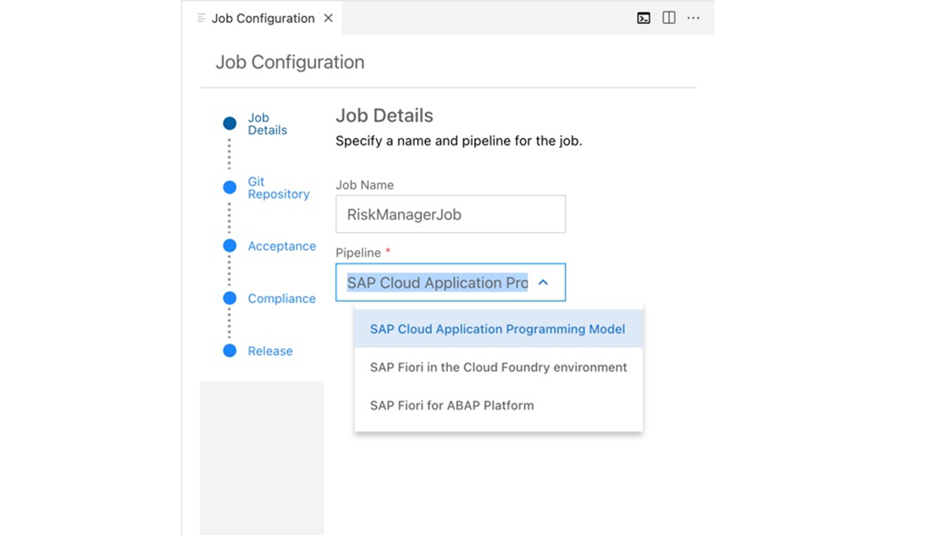Click the Acceptance step circle
The height and width of the screenshot is (535, 952).
tap(230, 246)
